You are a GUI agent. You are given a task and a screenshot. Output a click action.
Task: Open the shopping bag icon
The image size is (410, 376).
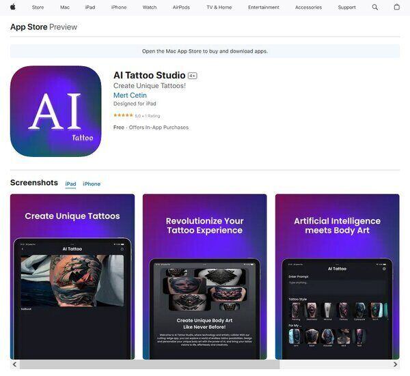click(x=396, y=7)
